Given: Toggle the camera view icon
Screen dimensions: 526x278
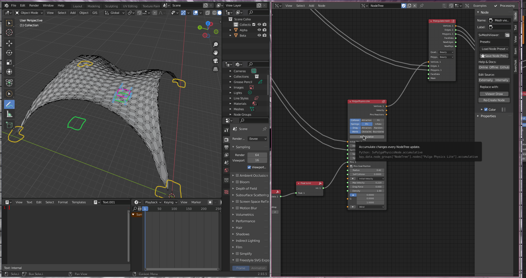Looking at the screenshot, I should [216, 61].
